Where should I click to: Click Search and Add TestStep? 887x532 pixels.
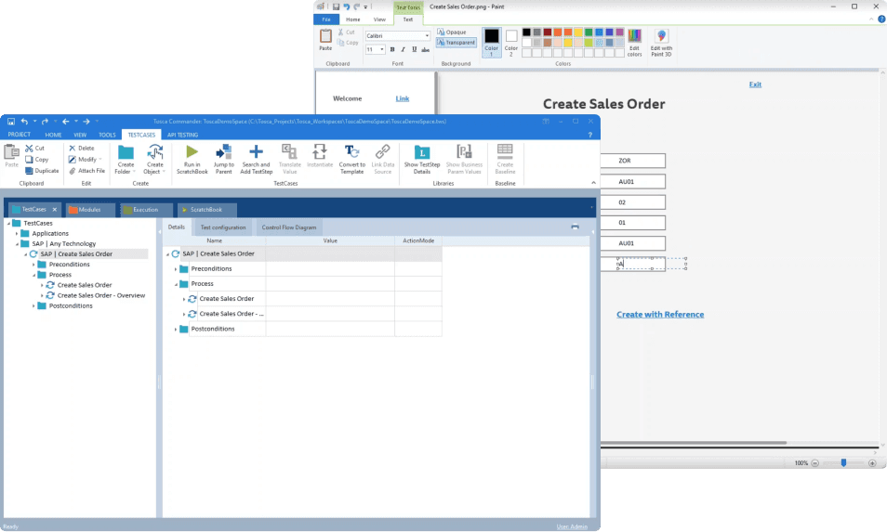coord(257,159)
